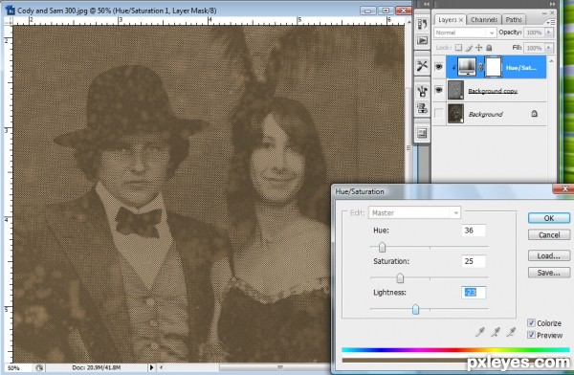
Task: Show the Background layer visibility box
Action: point(438,114)
